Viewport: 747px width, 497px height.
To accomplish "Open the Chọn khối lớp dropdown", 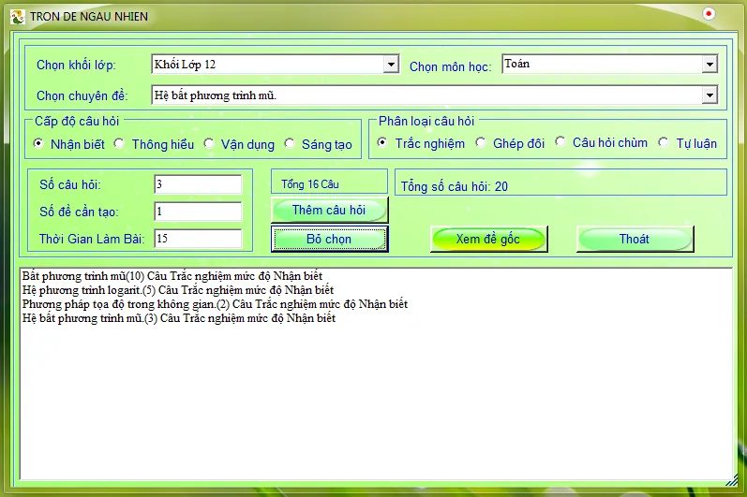I will click(391, 65).
